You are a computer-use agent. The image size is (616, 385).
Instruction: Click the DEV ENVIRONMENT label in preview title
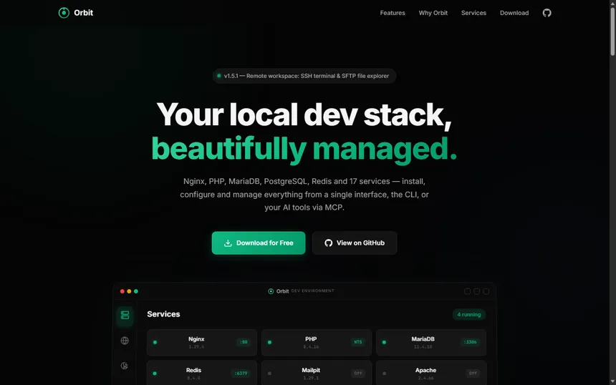[x=313, y=291]
